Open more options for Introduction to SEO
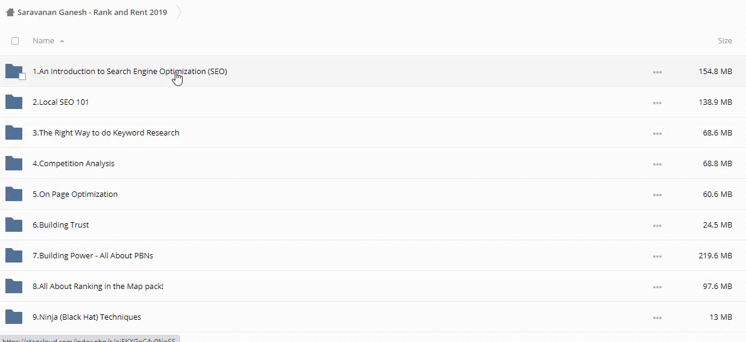The height and width of the screenshot is (342, 746). (657, 72)
